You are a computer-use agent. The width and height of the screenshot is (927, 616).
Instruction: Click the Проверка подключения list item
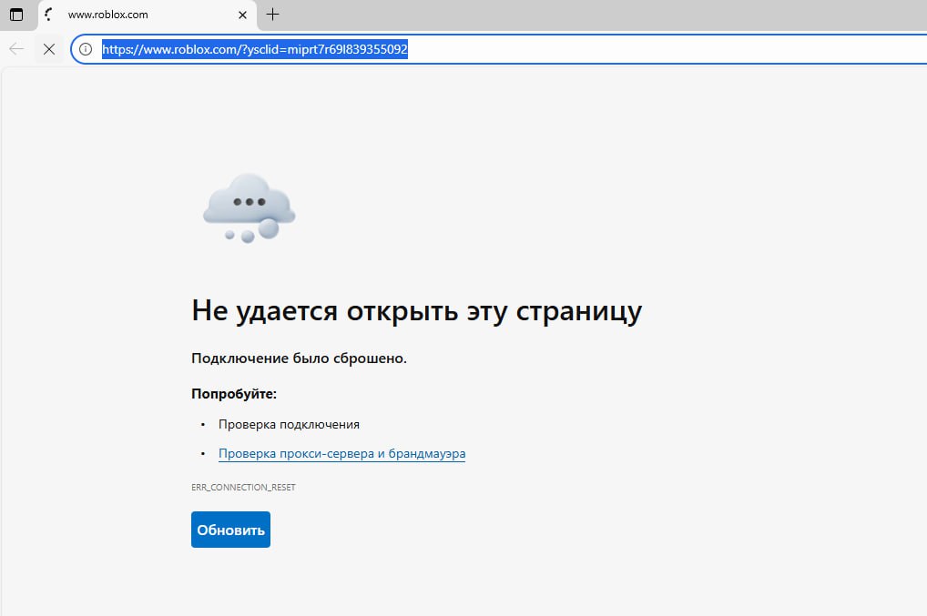[289, 424]
